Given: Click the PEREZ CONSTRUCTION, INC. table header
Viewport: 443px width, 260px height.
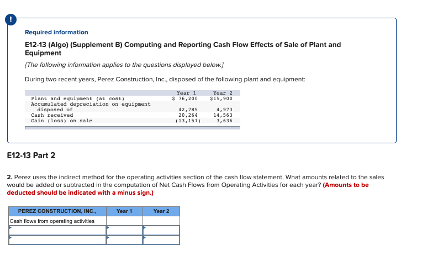Looking at the screenshot, I should [x=57, y=211].
